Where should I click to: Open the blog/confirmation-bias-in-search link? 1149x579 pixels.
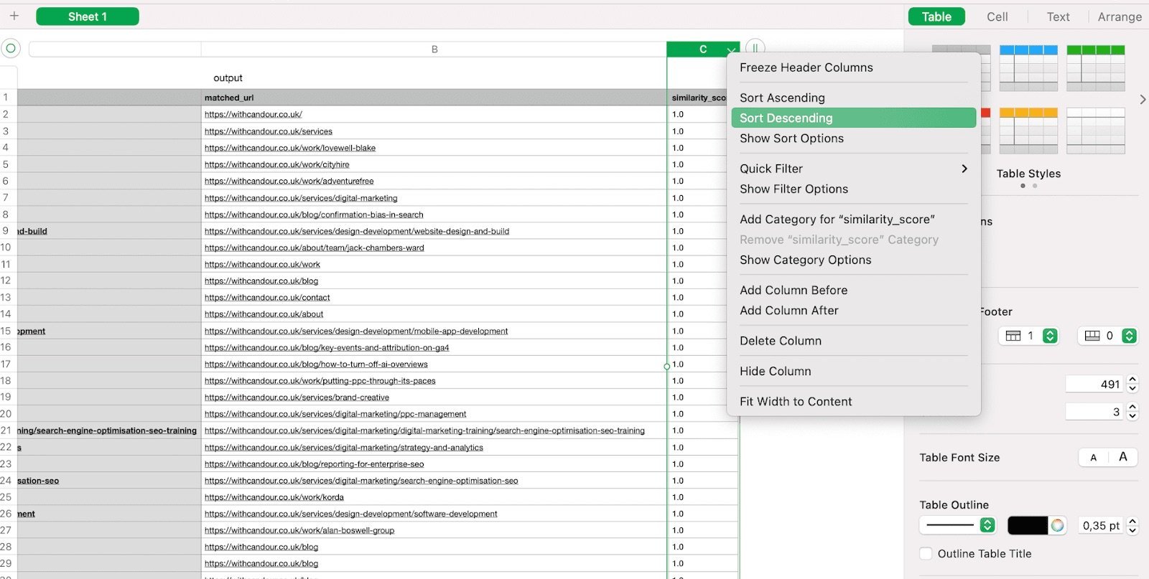(314, 215)
